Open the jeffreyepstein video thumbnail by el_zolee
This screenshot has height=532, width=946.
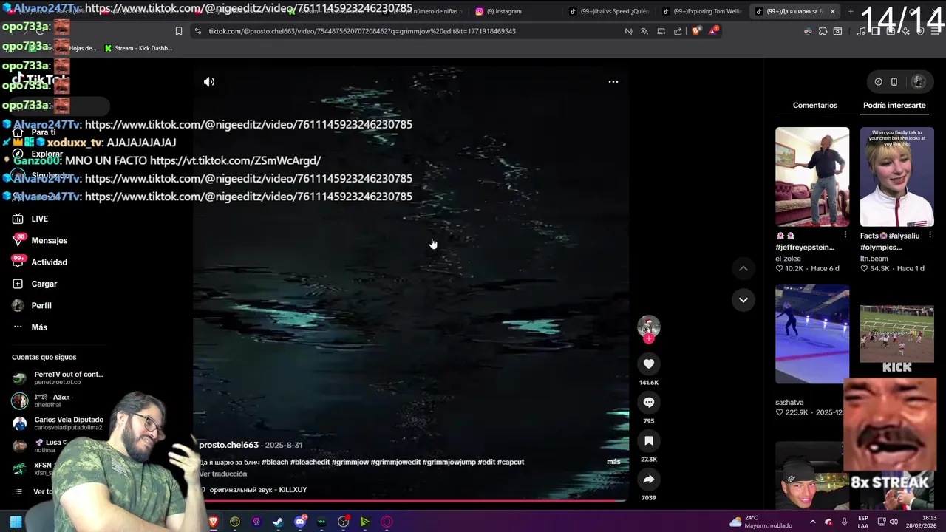812,177
